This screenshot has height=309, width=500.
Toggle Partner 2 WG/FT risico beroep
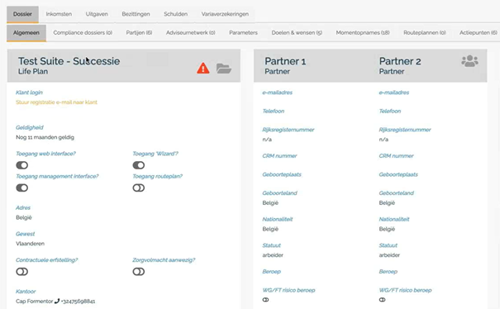tap(383, 300)
